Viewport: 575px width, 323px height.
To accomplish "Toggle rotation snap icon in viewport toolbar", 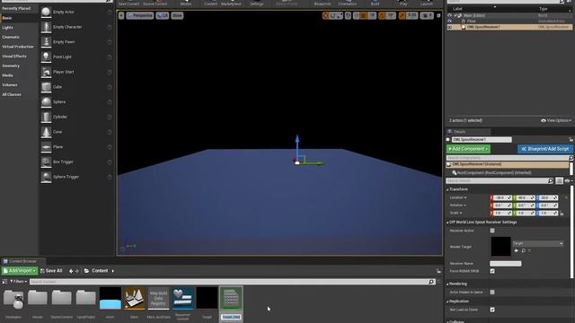I will click(382, 16).
